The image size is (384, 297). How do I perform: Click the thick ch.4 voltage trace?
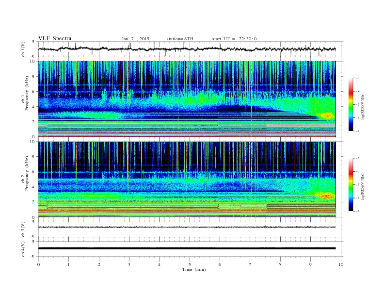187,248
